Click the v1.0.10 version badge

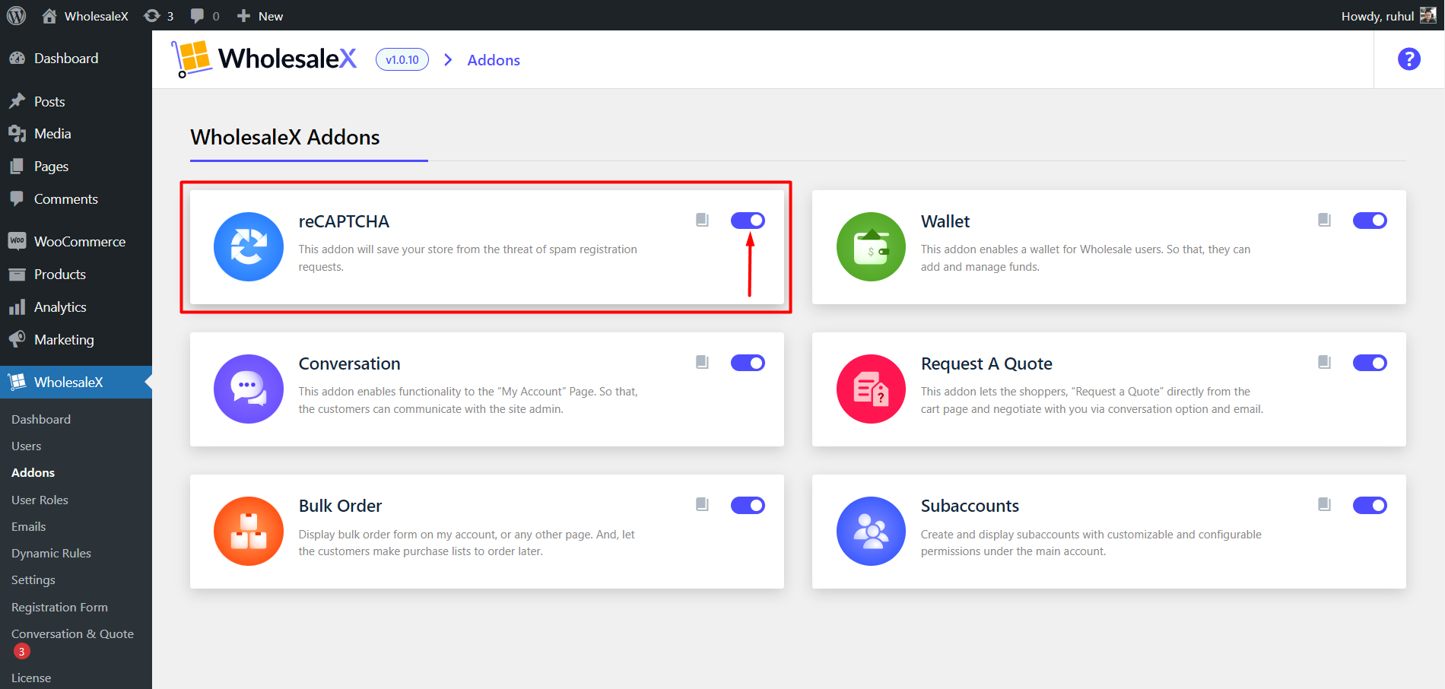pos(402,59)
